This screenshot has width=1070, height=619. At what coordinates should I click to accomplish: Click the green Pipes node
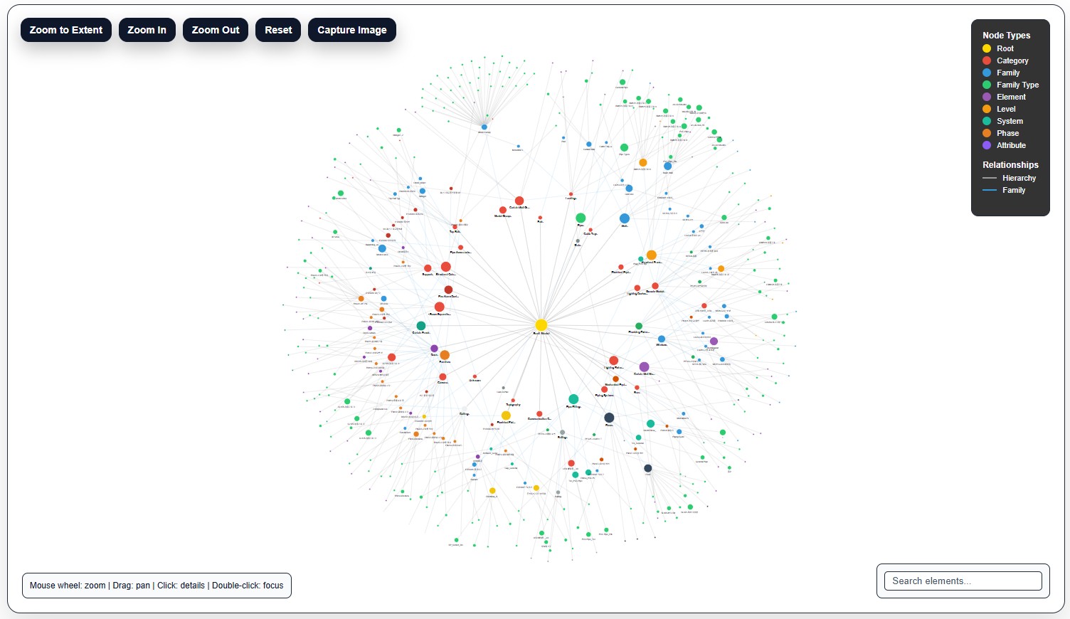pyautogui.click(x=580, y=216)
